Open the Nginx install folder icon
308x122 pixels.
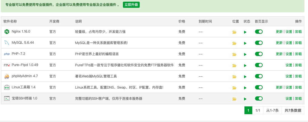234,32
